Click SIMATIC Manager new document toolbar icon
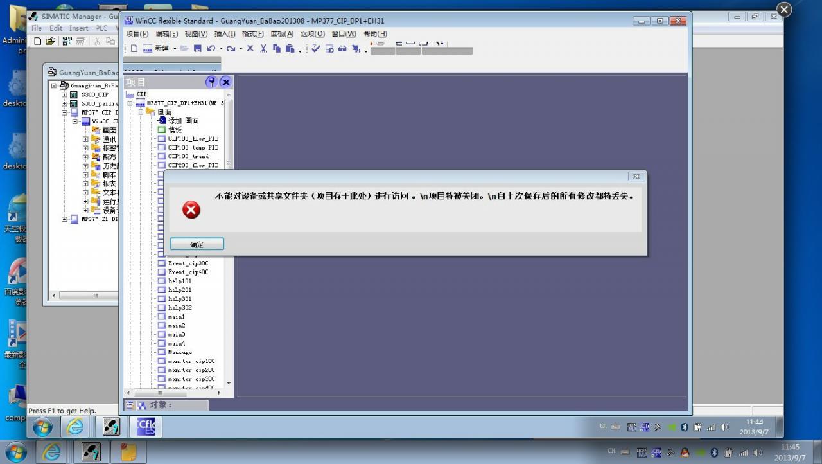Screen dimensions: 822x464 (37, 40)
